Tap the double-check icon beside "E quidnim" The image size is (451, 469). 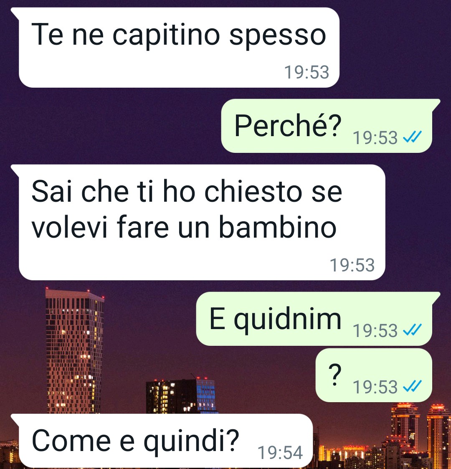click(x=412, y=330)
